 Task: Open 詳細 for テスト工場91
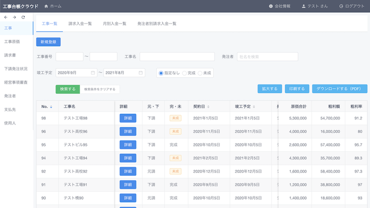coord(128,185)
